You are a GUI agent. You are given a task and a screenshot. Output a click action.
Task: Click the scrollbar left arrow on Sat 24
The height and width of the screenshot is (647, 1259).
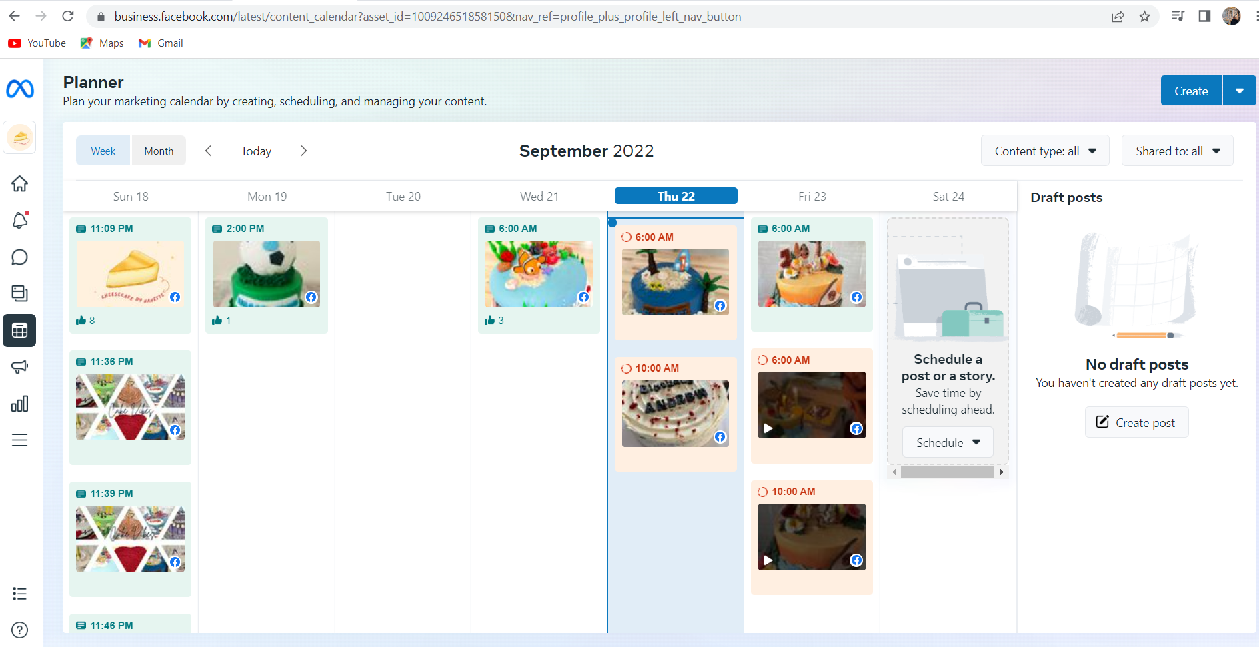click(x=894, y=472)
